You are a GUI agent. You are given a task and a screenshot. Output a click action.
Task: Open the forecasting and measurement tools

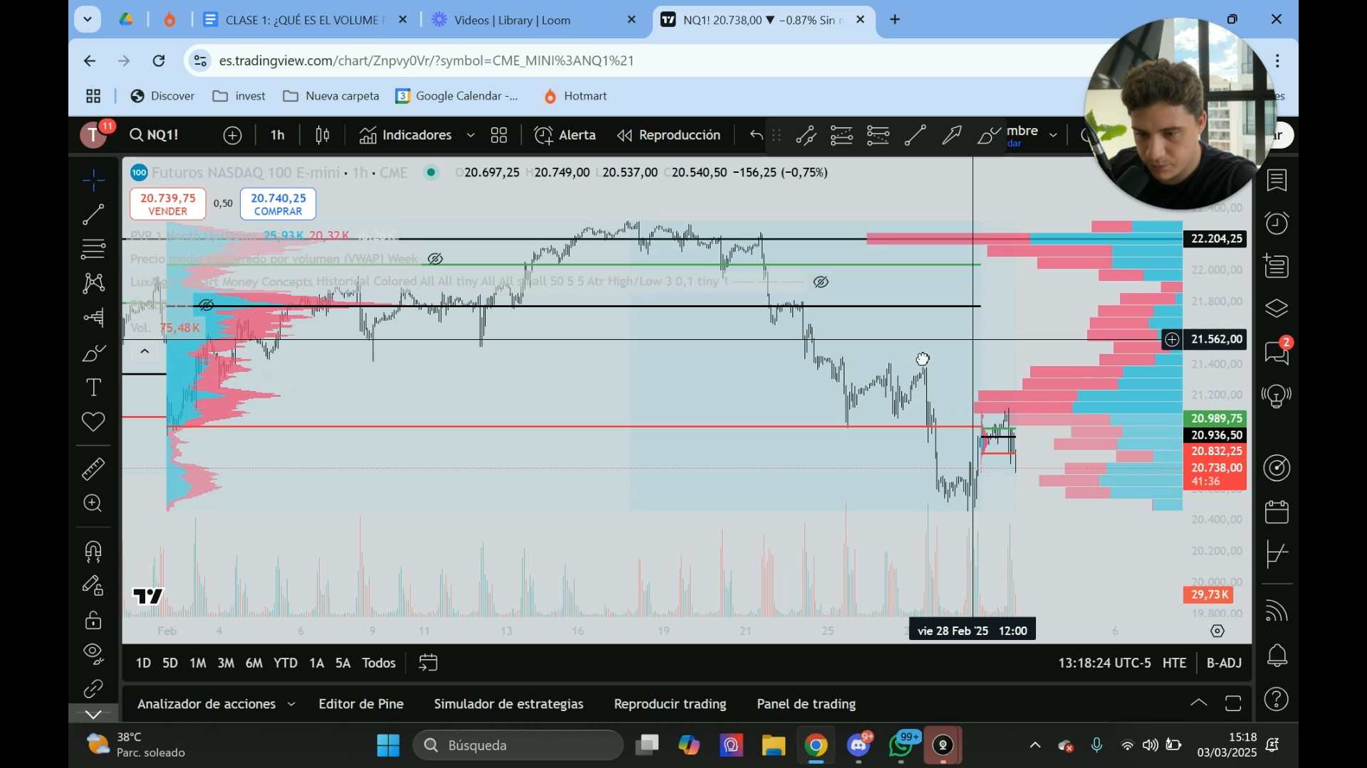pos(93,317)
